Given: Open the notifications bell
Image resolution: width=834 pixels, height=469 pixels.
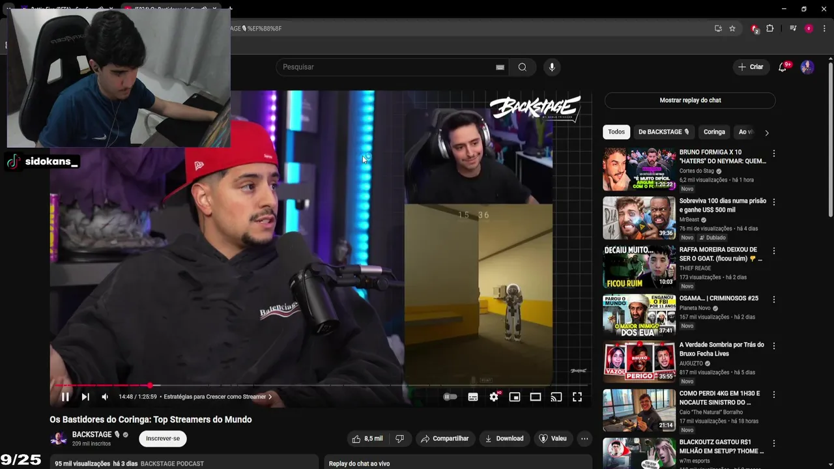Looking at the screenshot, I should coord(783,67).
